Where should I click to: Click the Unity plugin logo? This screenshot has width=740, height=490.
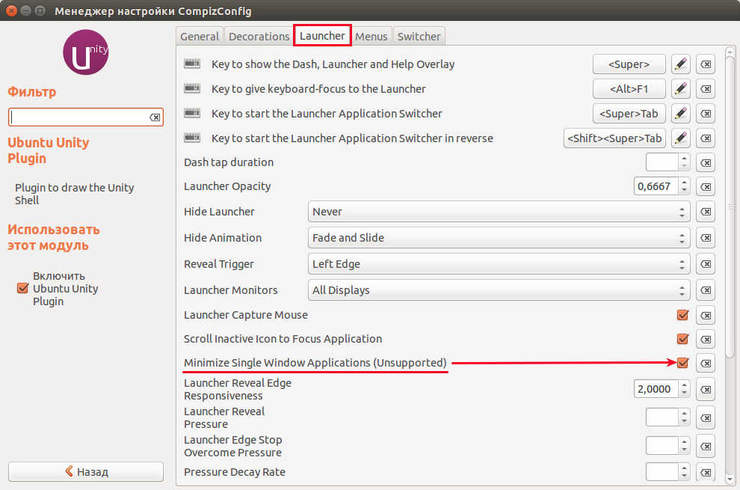[86, 52]
